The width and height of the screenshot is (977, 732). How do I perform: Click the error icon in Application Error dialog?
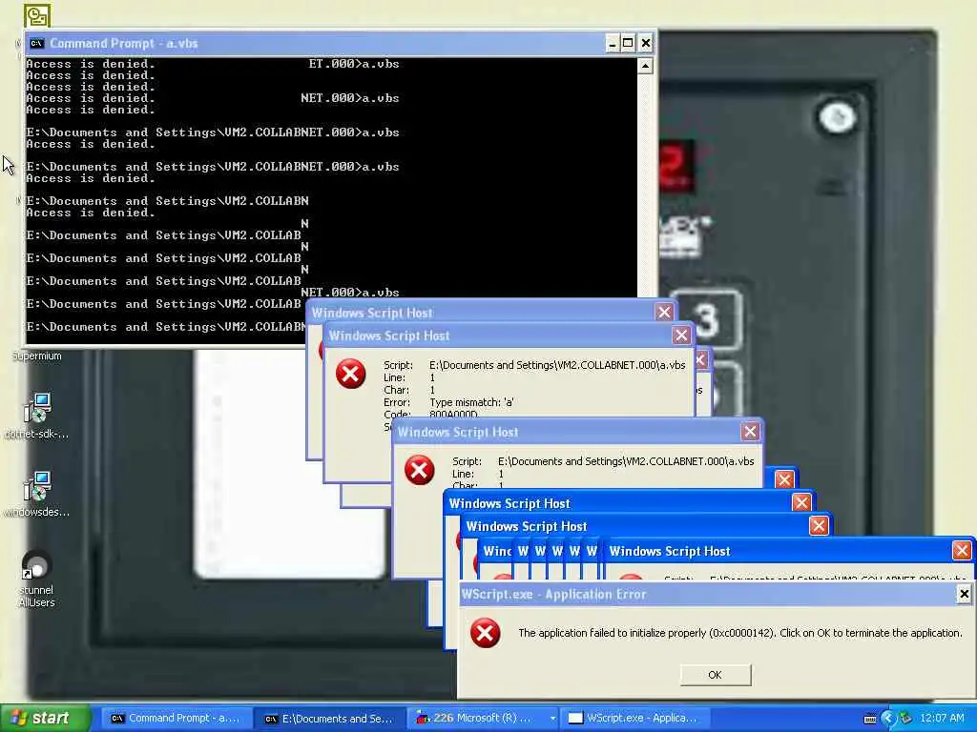486,633
